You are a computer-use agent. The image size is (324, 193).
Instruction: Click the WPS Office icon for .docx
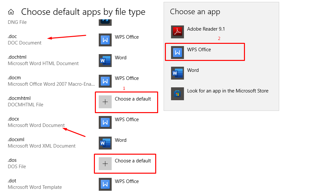coord(105,122)
